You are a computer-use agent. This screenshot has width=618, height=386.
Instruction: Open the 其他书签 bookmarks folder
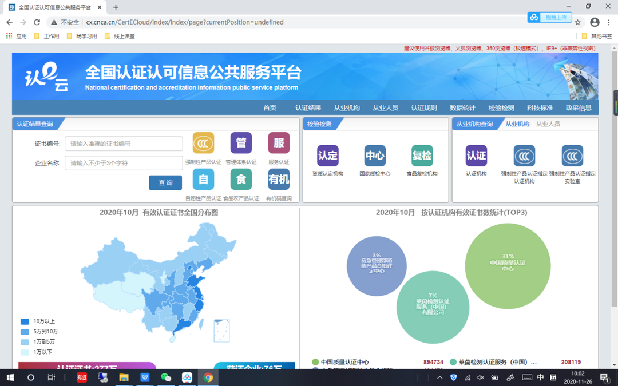pos(597,36)
